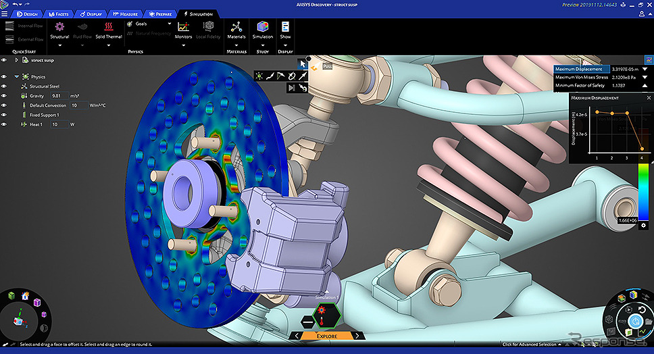Screen dimensions: 654x354
Task: Toggle visibility of Fixed Support 1
Action: tap(4, 115)
